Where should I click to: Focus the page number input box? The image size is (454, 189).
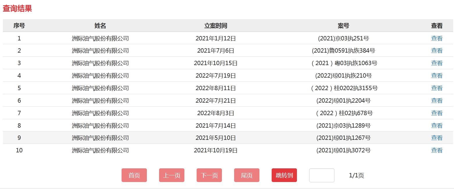pos(321,175)
